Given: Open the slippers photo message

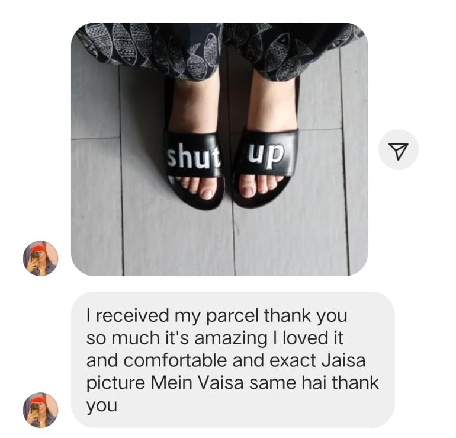Looking at the screenshot, I should coord(219,149).
